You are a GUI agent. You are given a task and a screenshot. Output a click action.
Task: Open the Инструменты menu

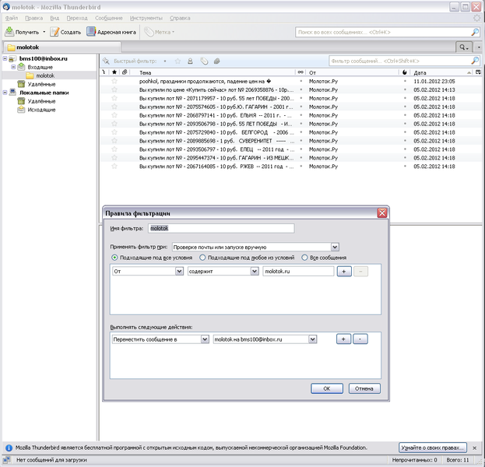[x=146, y=18]
